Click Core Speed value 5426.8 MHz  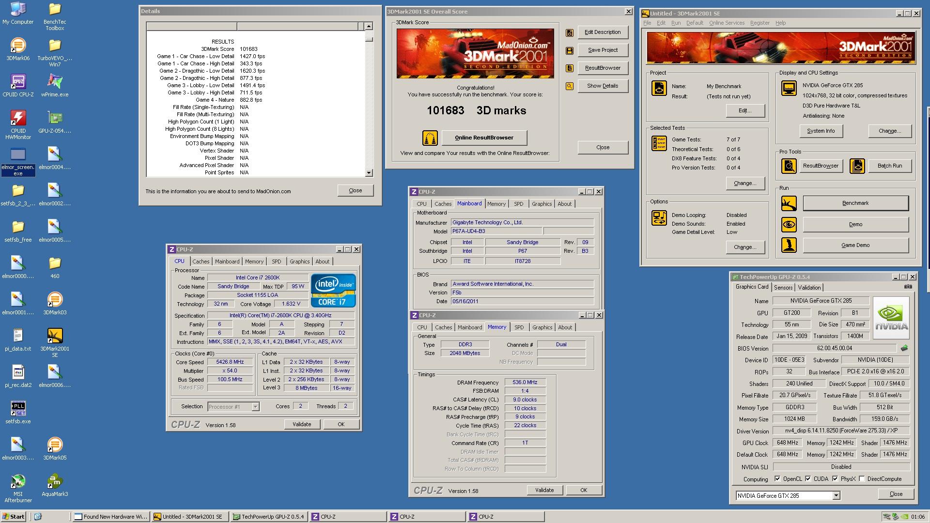tap(230, 362)
